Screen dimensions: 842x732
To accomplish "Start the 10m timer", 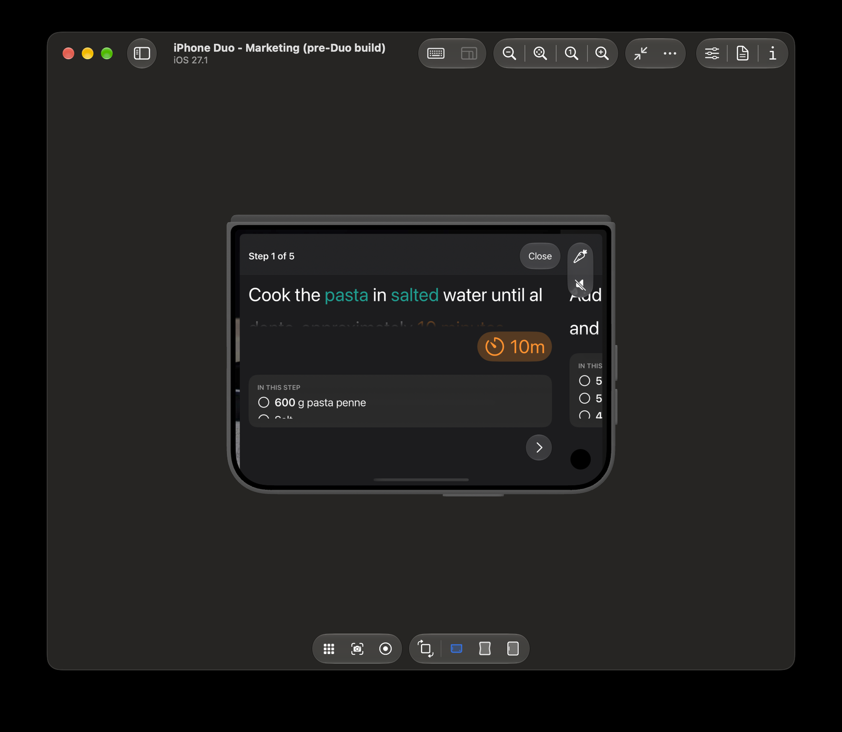I will pyautogui.click(x=515, y=347).
